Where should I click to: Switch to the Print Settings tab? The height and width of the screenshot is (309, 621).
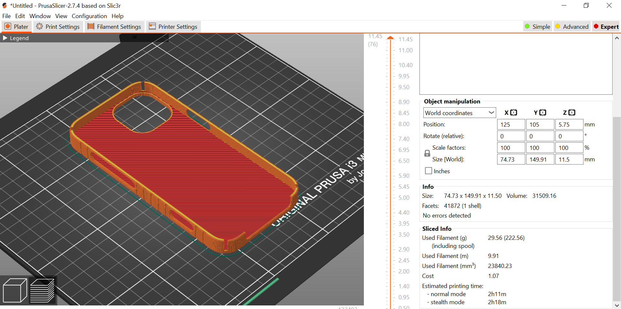click(58, 27)
